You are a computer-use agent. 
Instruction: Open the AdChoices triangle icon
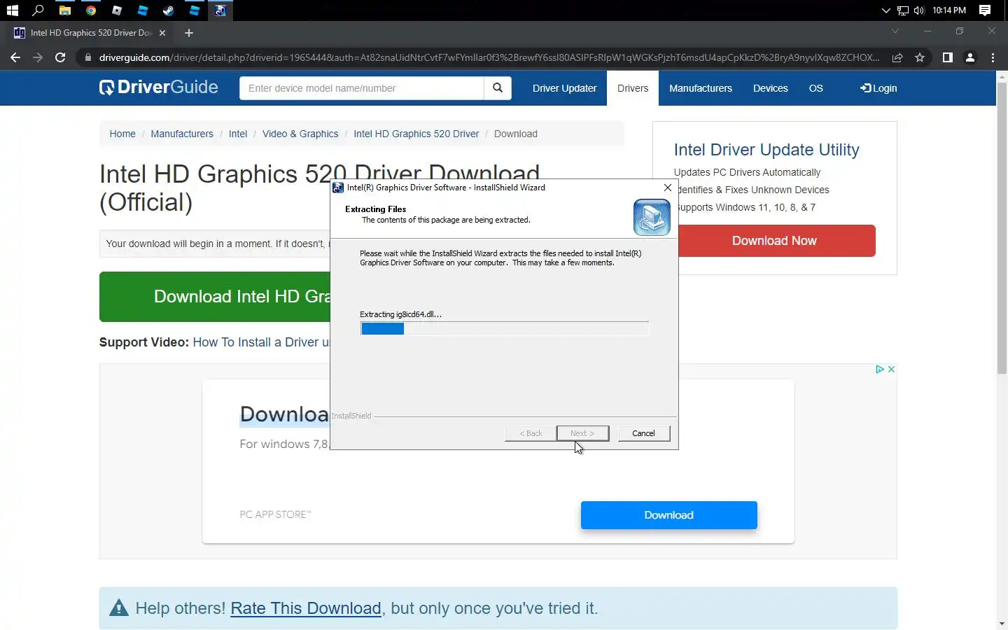(880, 369)
